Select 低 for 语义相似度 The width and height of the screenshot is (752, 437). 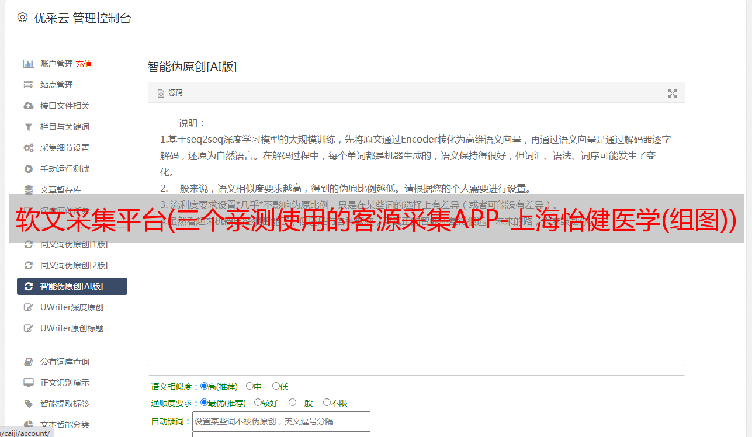[x=276, y=386]
